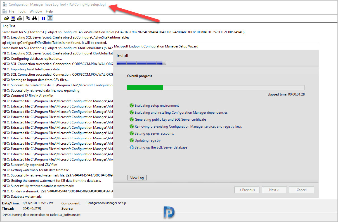338x222 pixels.
Task: Select row 'INFO: Successfully expanded CSV files'
Action: click(29, 165)
